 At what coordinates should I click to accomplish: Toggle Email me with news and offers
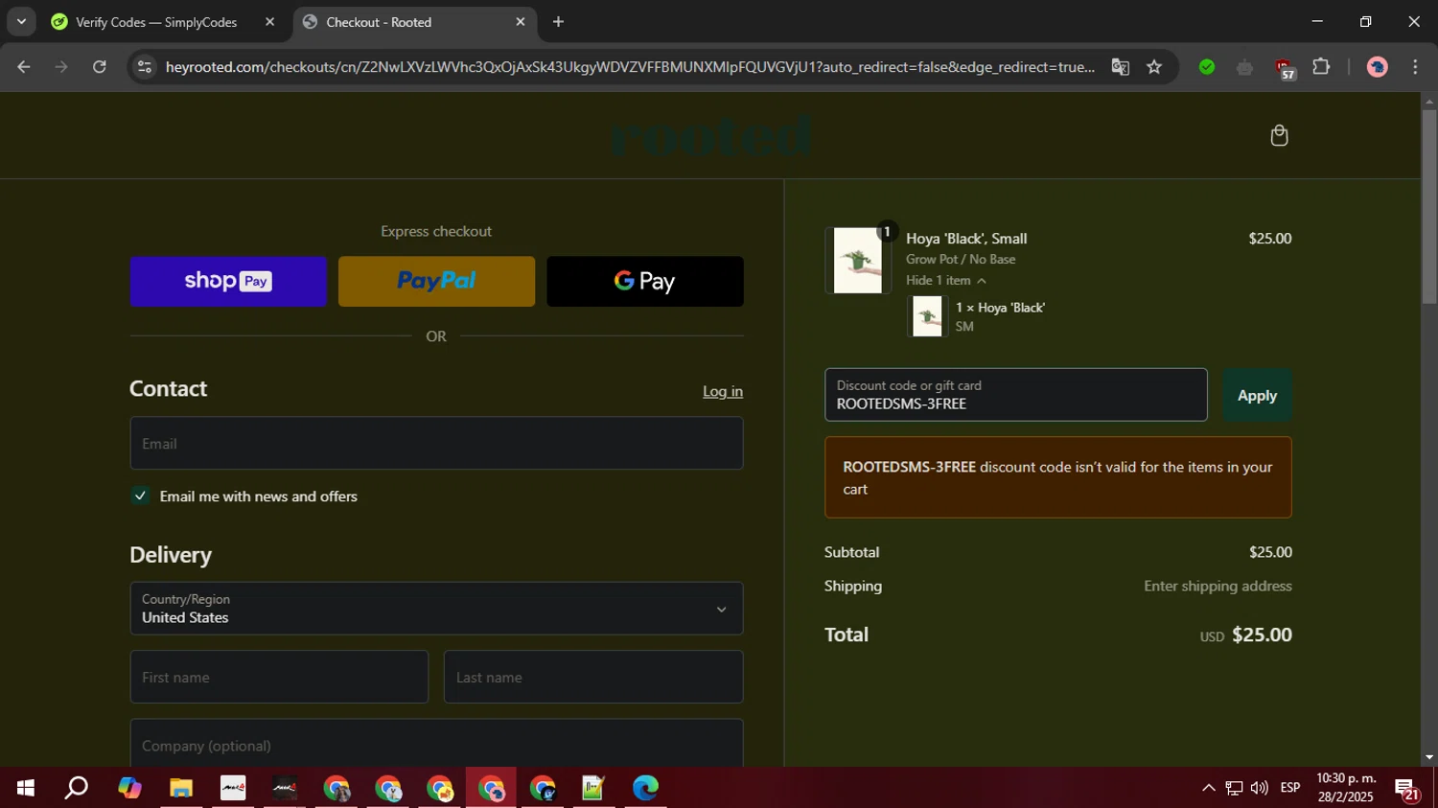(141, 496)
